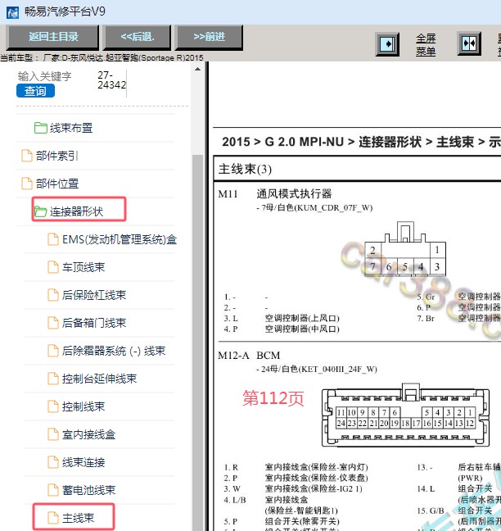Viewport: 501px width, 531px height.
Task: Click the text 空调控制器(上风口)
Action: point(302,318)
